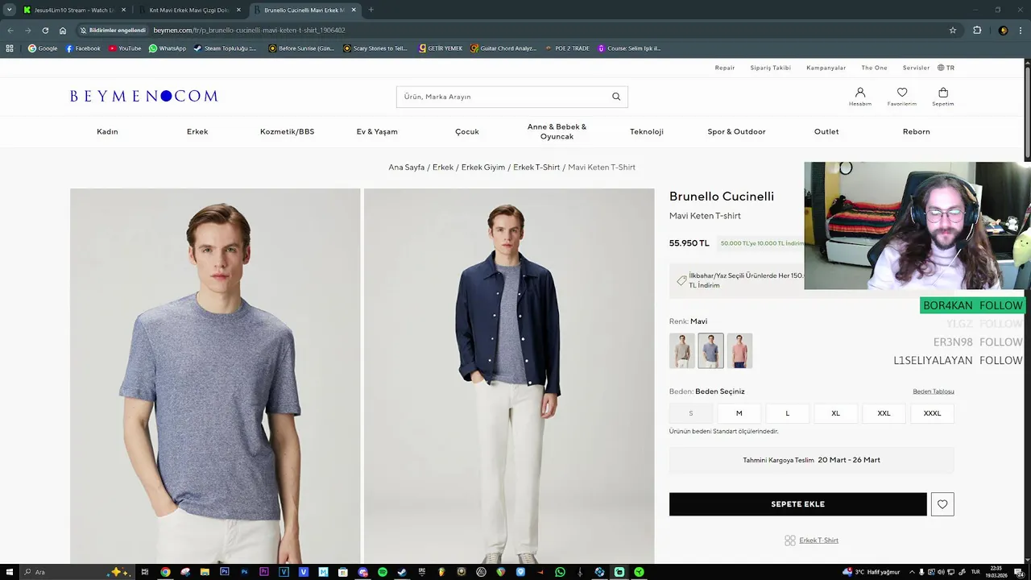This screenshot has width=1031, height=580.
Task: Choose the beige color variant swatch
Action: click(682, 351)
